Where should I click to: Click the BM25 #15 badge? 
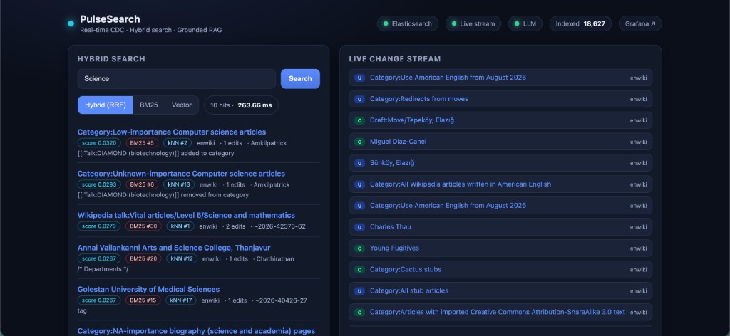click(143, 300)
